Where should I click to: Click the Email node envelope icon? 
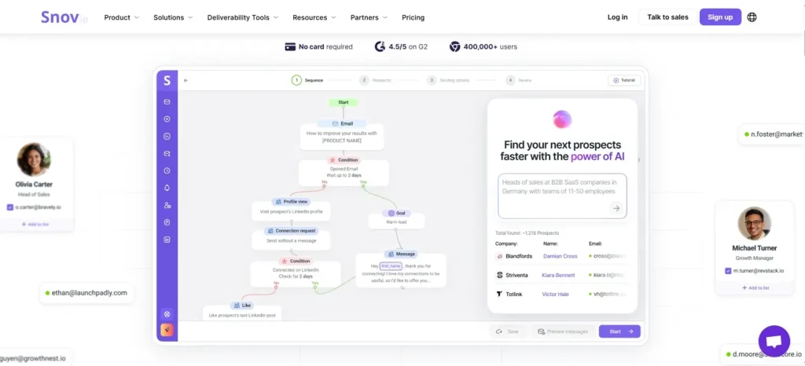[335, 123]
